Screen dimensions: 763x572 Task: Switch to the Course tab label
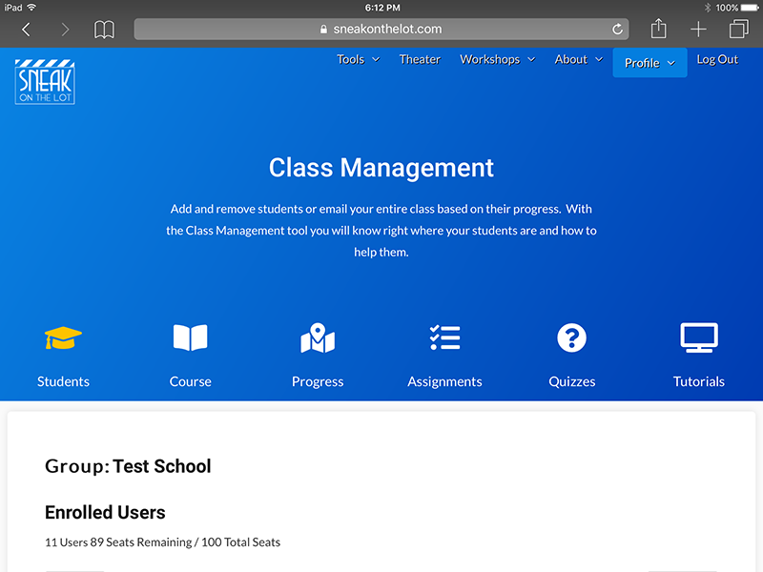tap(190, 381)
